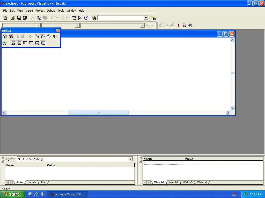Toggle the Registers window button
This screenshot has width=265, height=198.
(25, 43)
